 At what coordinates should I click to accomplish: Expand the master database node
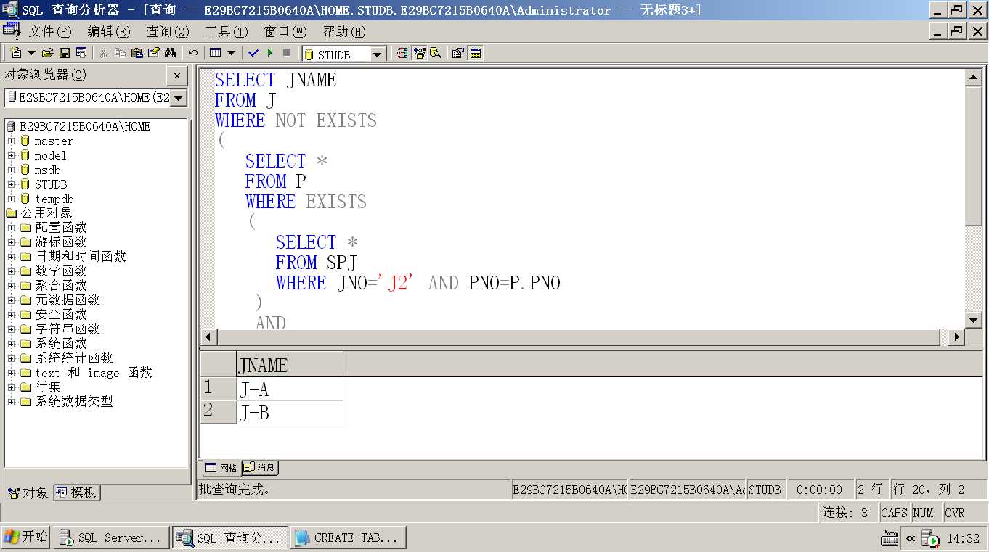pyautogui.click(x=11, y=141)
